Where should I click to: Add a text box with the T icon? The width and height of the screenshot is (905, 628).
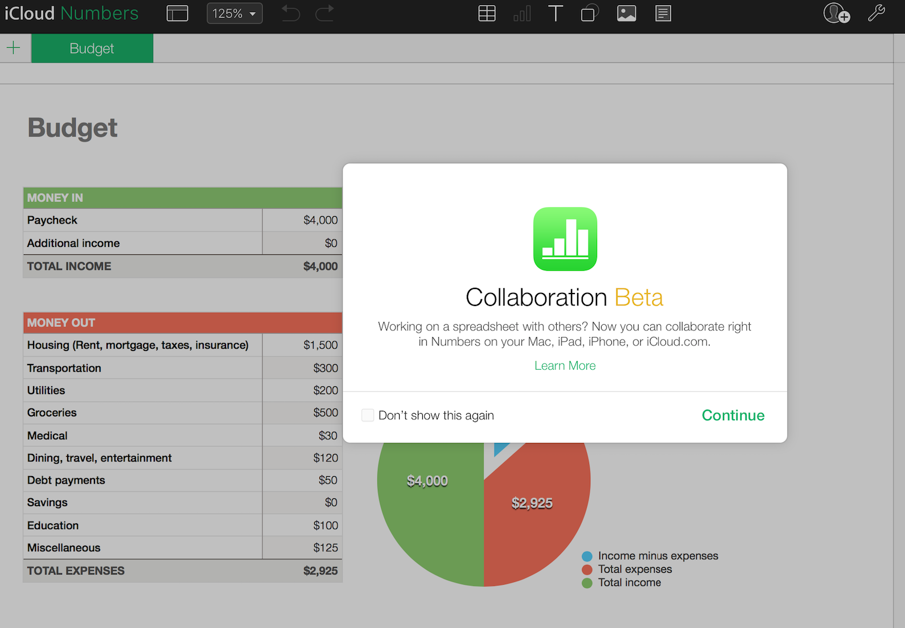556,13
